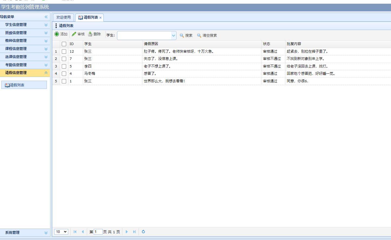This screenshot has width=391, height=240.
Task: Click the student search input field
Action: click(x=144, y=35)
